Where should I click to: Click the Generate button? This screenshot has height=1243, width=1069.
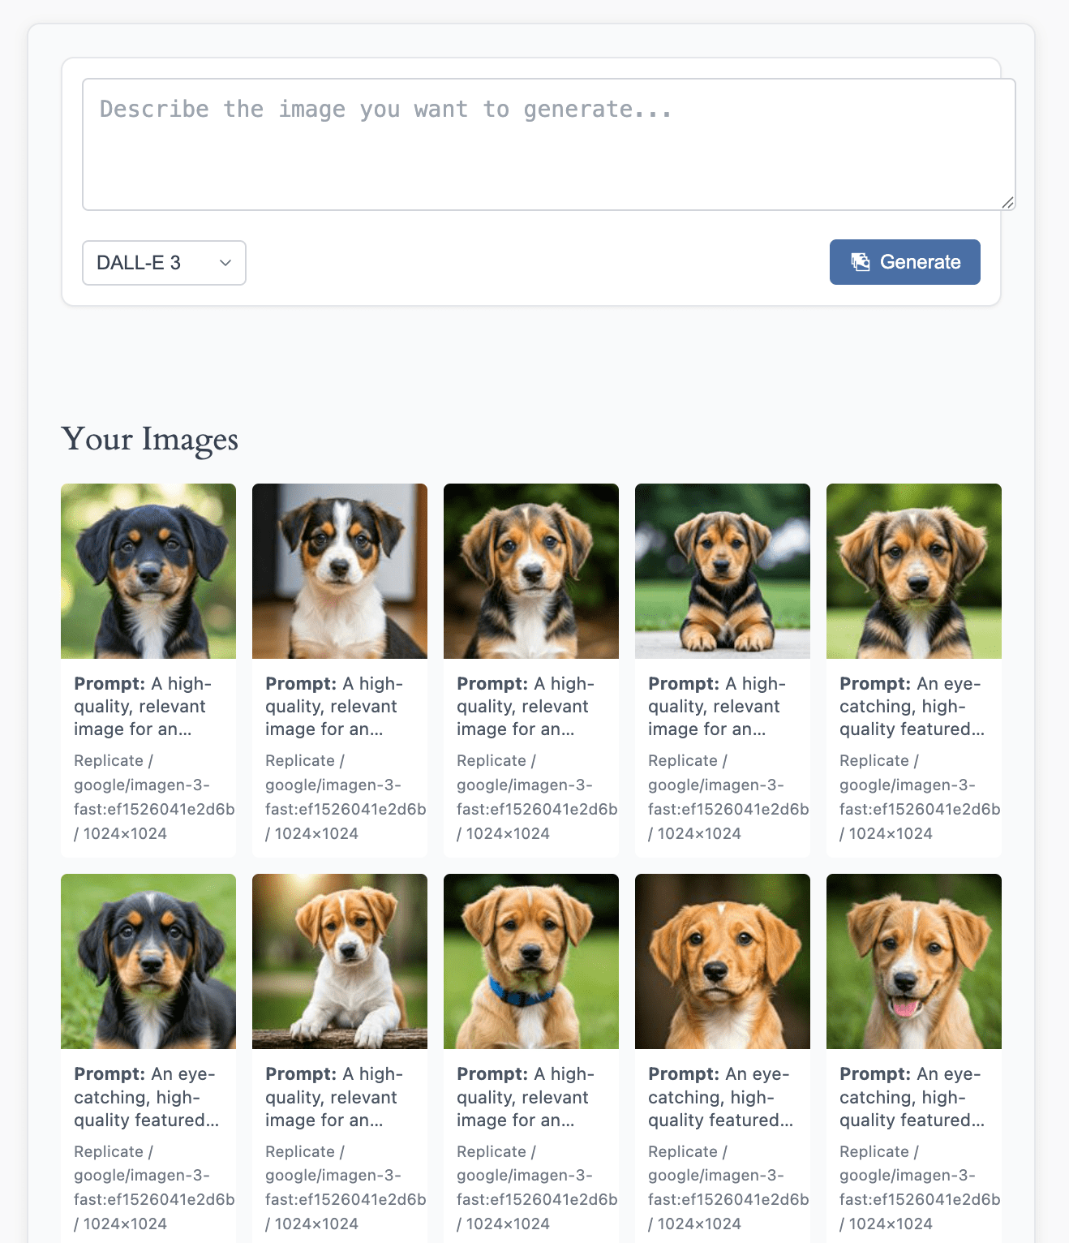904,262
